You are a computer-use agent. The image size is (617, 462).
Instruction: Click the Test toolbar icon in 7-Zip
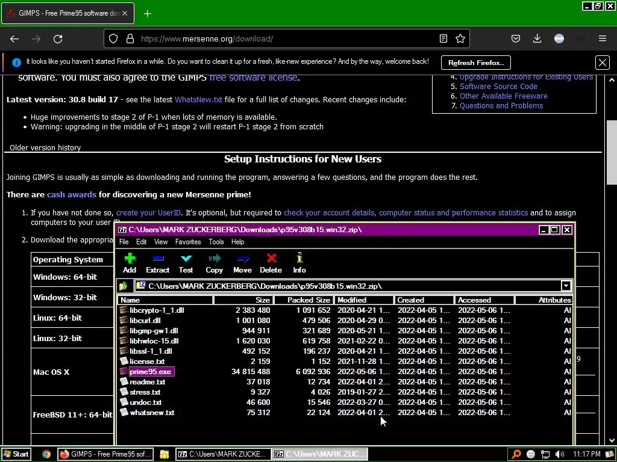point(186,263)
